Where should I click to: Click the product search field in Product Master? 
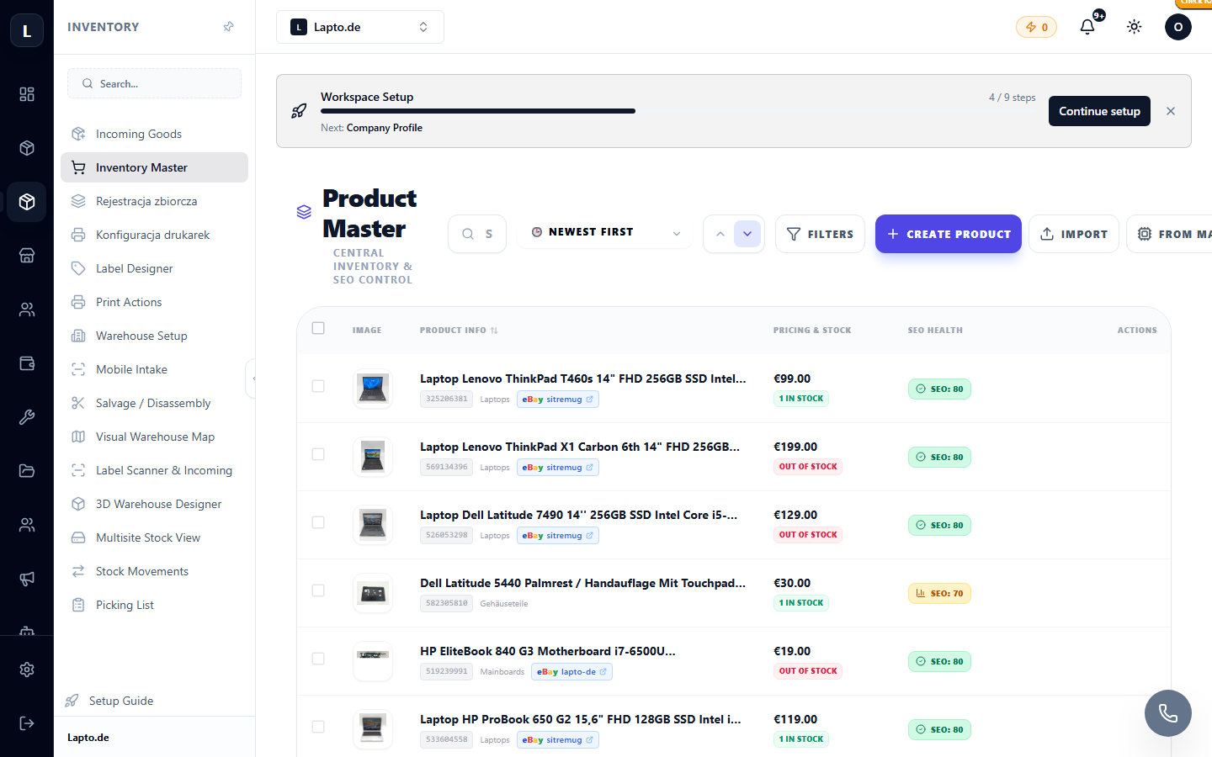[x=477, y=234]
